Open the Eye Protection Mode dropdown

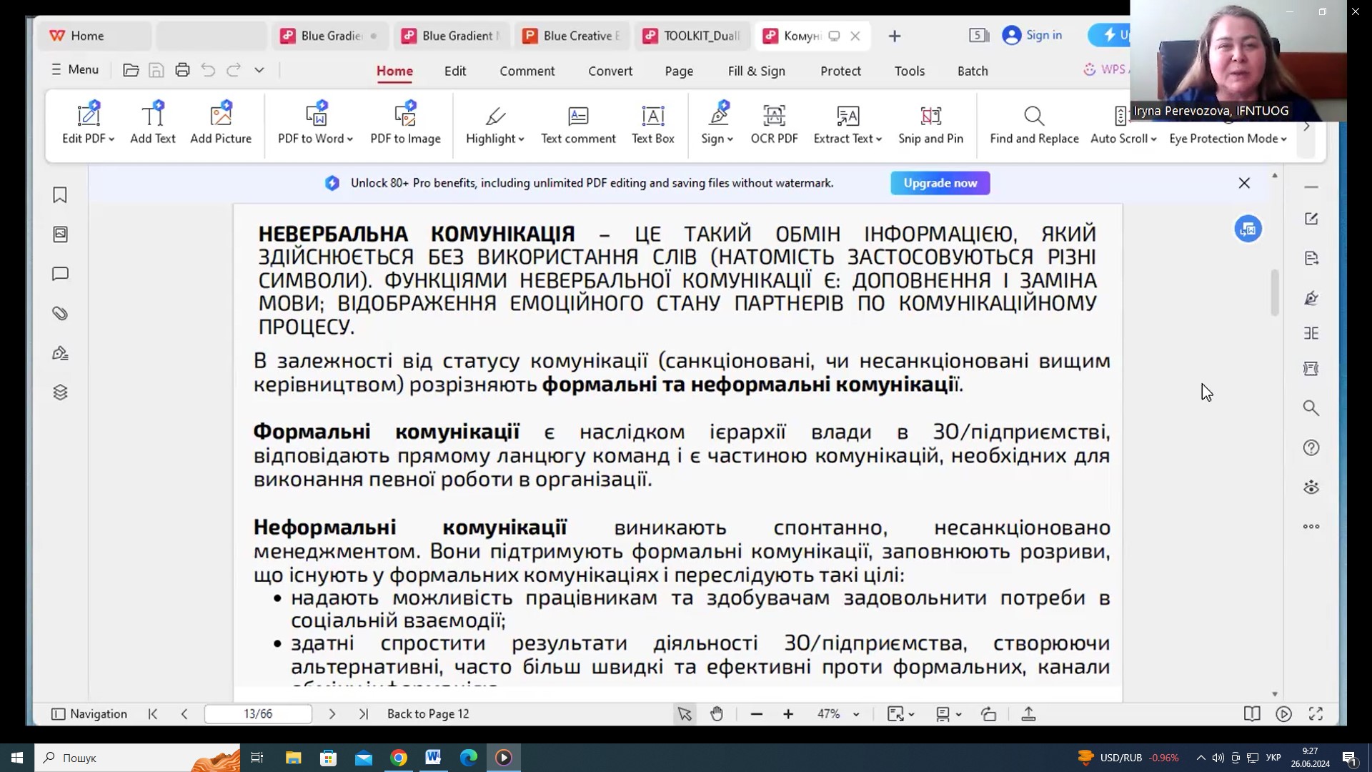pos(1283,139)
